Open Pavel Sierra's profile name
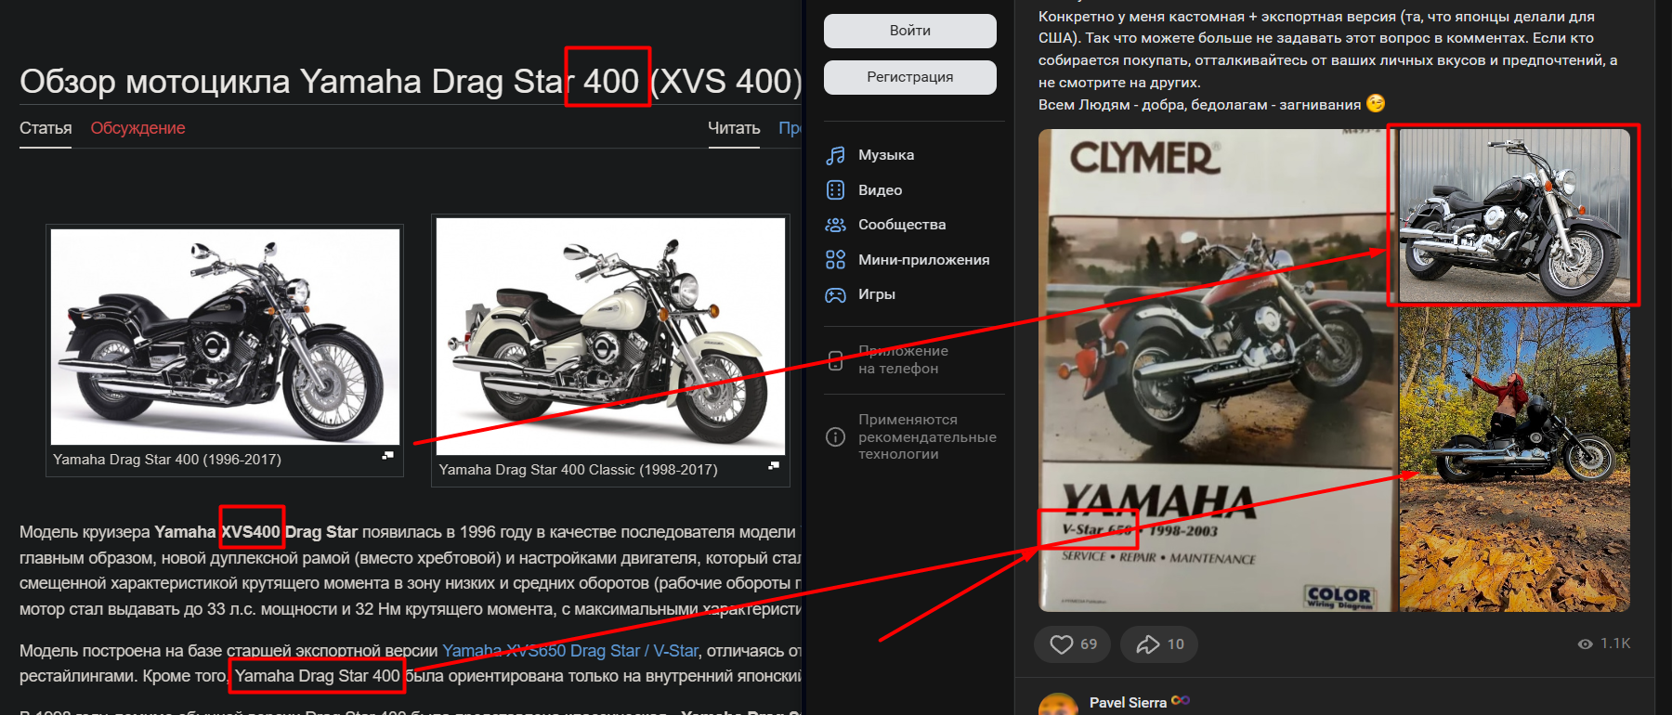 [x=1128, y=703]
